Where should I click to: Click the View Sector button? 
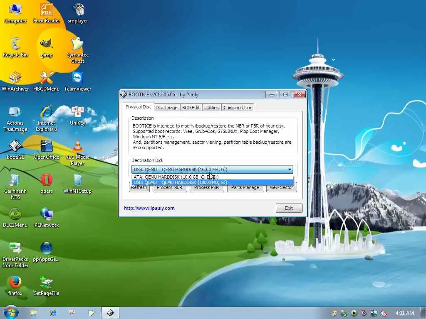tap(281, 187)
